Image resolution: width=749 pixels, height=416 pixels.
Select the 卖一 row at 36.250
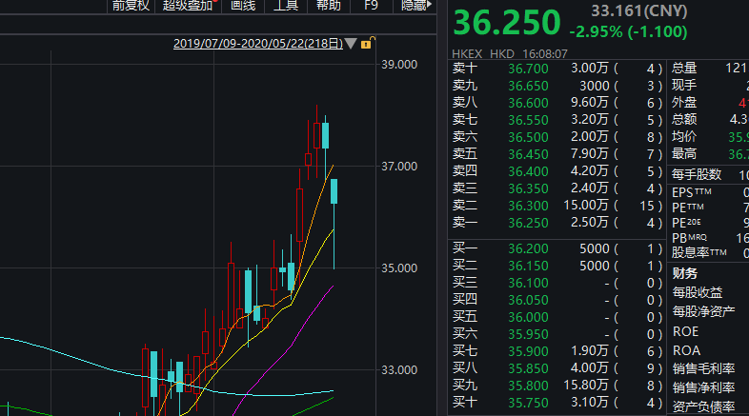[557, 224]
